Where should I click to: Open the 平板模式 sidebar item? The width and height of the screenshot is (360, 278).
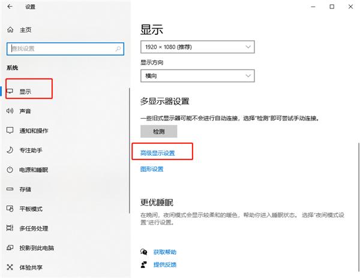65,208
